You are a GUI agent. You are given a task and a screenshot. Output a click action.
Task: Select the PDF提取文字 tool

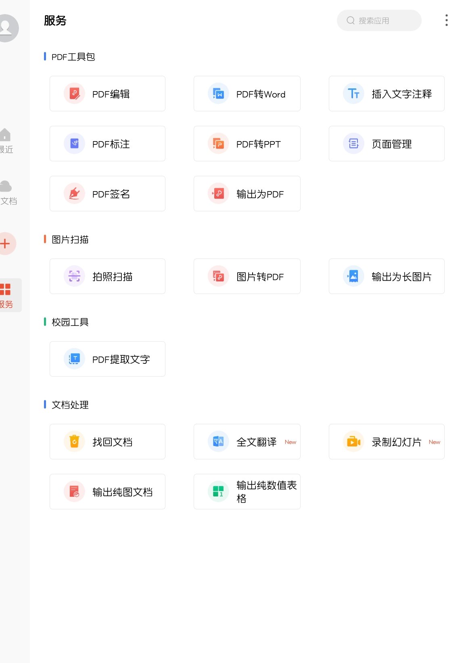107,359
